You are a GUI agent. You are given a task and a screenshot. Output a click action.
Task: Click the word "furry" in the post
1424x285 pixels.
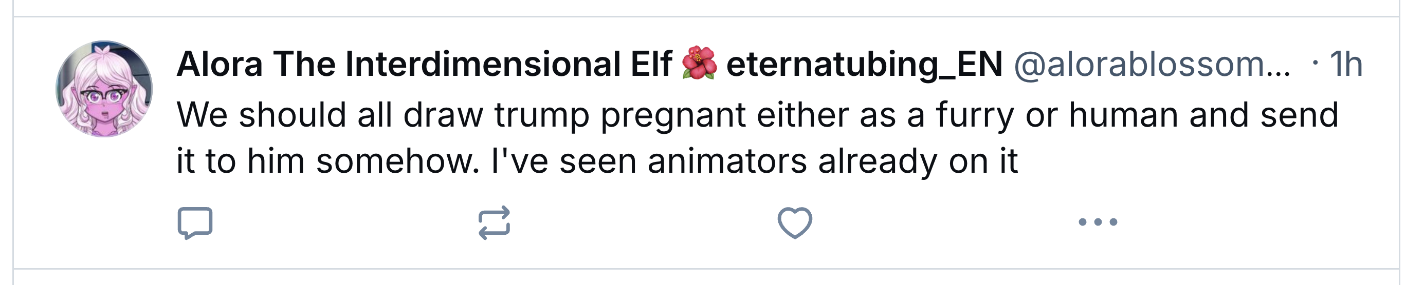(x=975, y=115)
